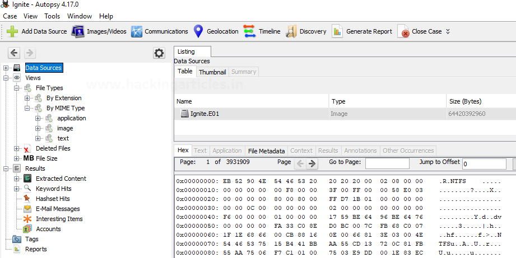Collapse the Views tree node
The image size is (516, 258).
(6, 78)
